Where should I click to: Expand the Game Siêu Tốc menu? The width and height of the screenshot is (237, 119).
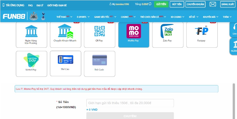[105, 17]
